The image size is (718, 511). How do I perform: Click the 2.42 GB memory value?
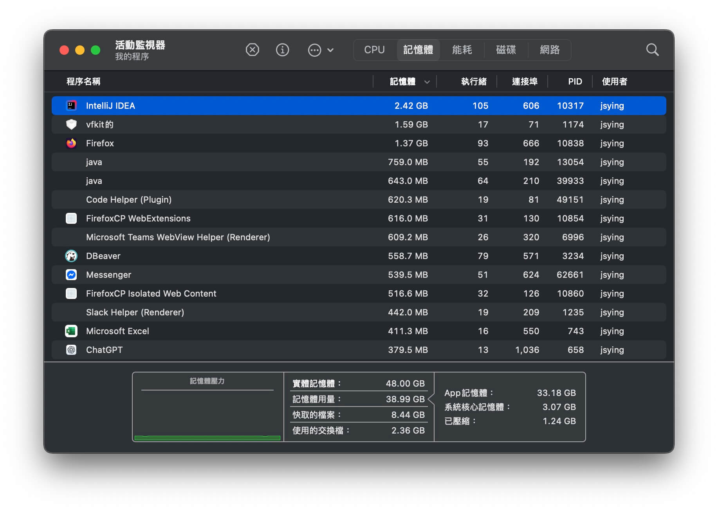tap(411, 106)
